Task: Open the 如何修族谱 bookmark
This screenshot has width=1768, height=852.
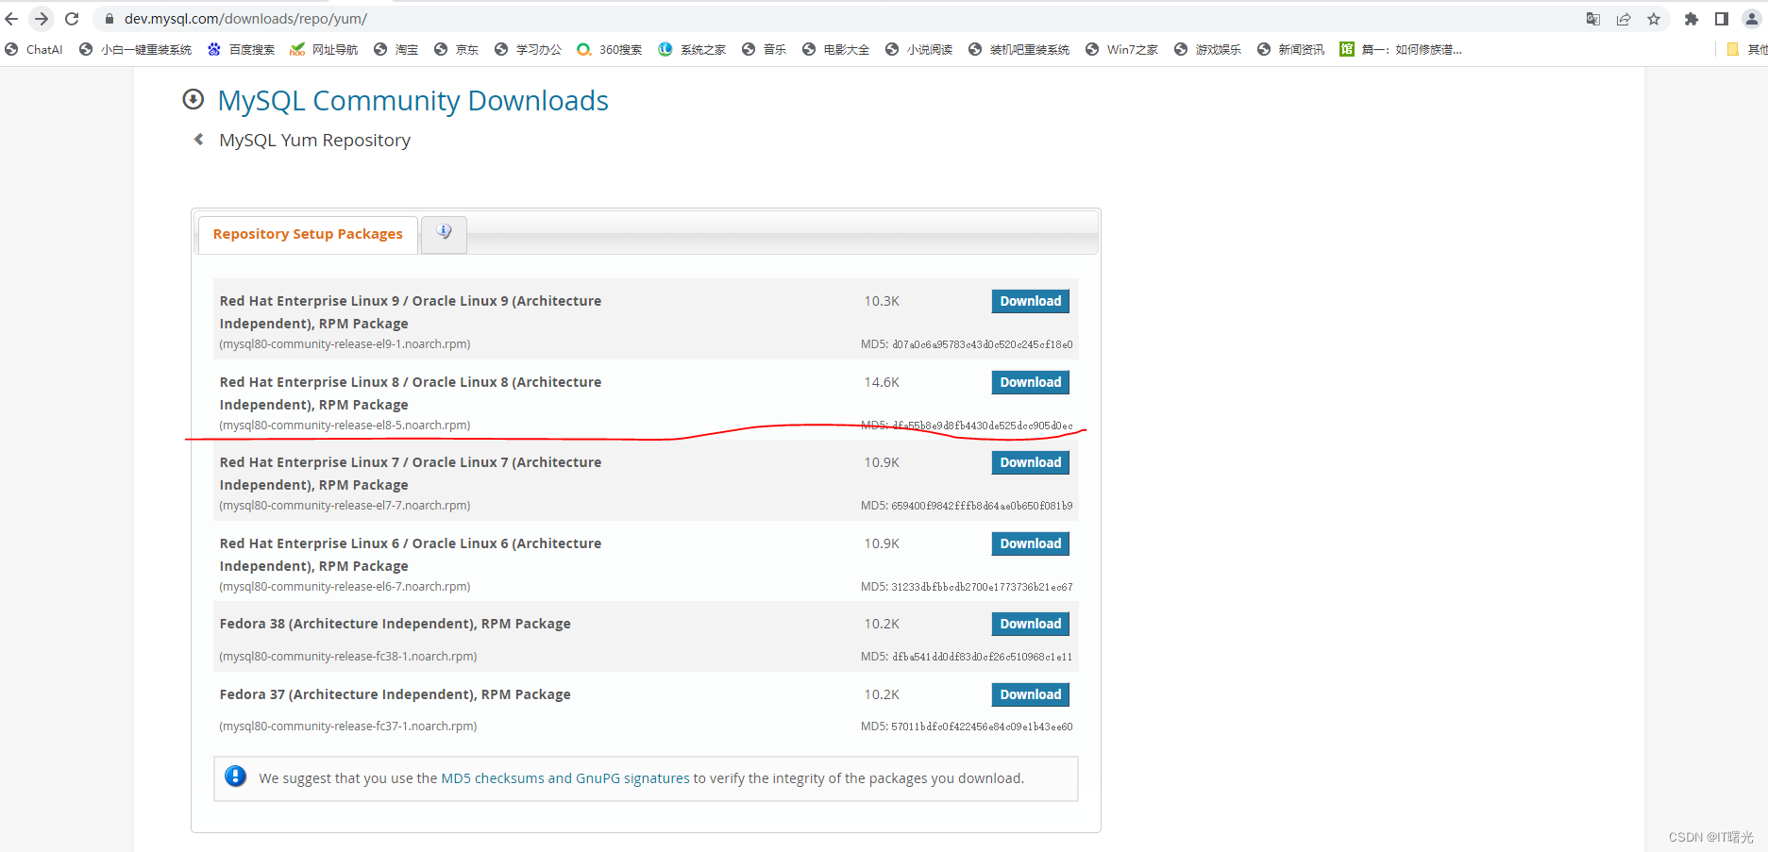Action: pos(1401,49)
